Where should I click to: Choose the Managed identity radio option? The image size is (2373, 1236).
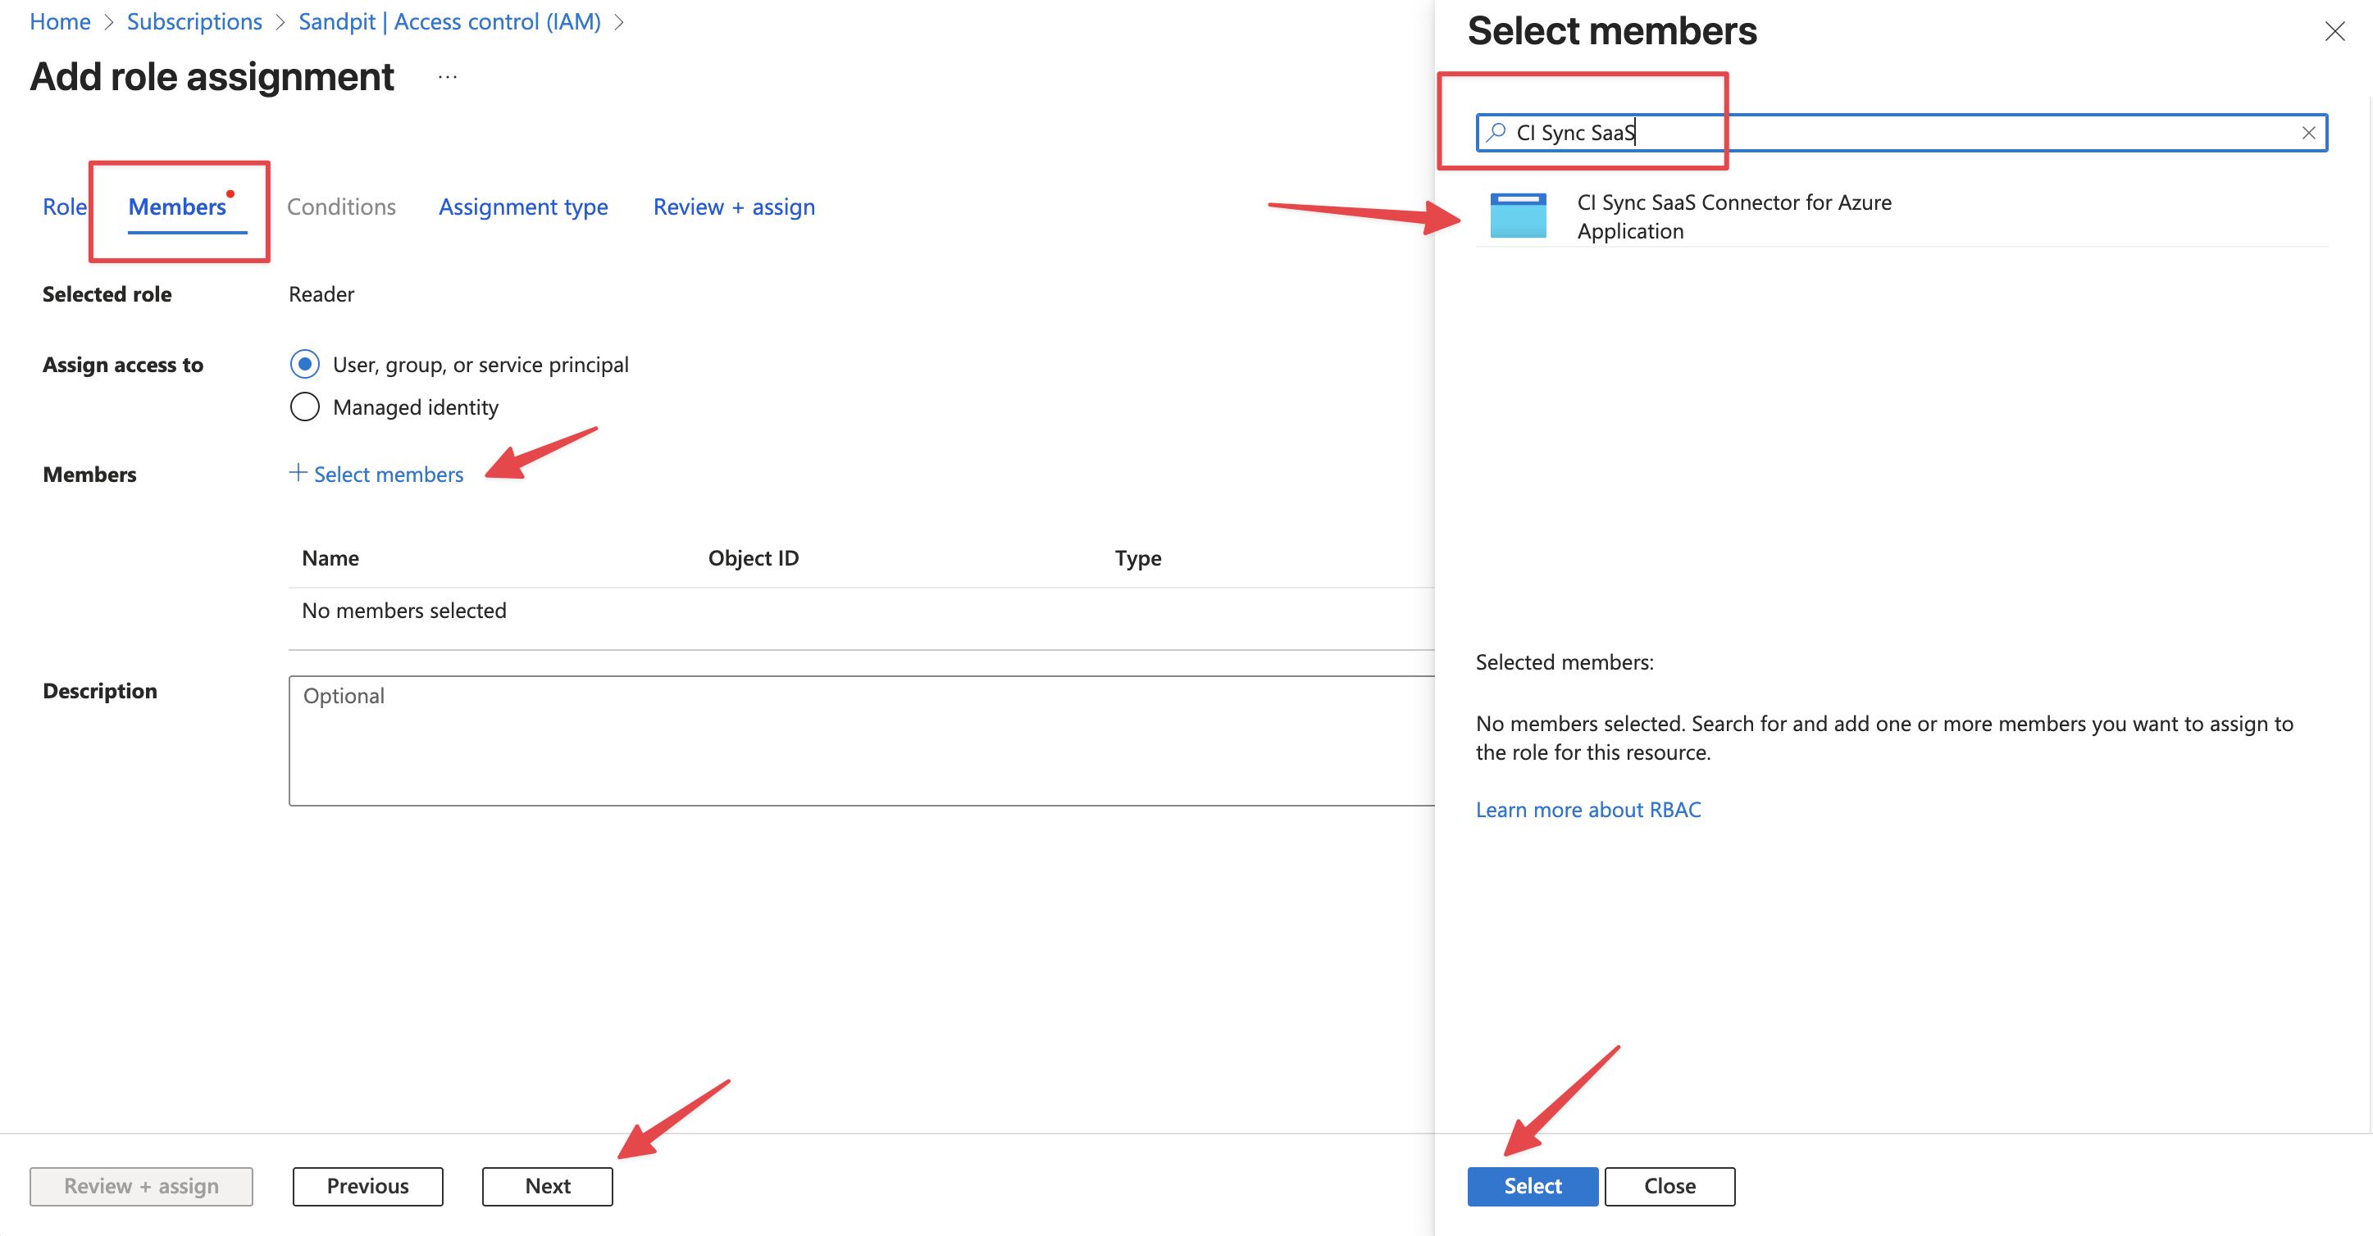point(305,407)
